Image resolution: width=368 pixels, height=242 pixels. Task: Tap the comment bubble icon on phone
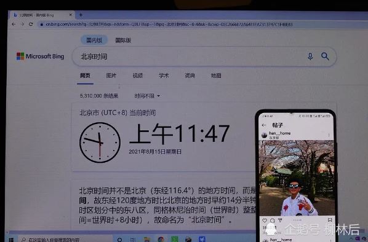pyautogui.click(x=272, y=221)
